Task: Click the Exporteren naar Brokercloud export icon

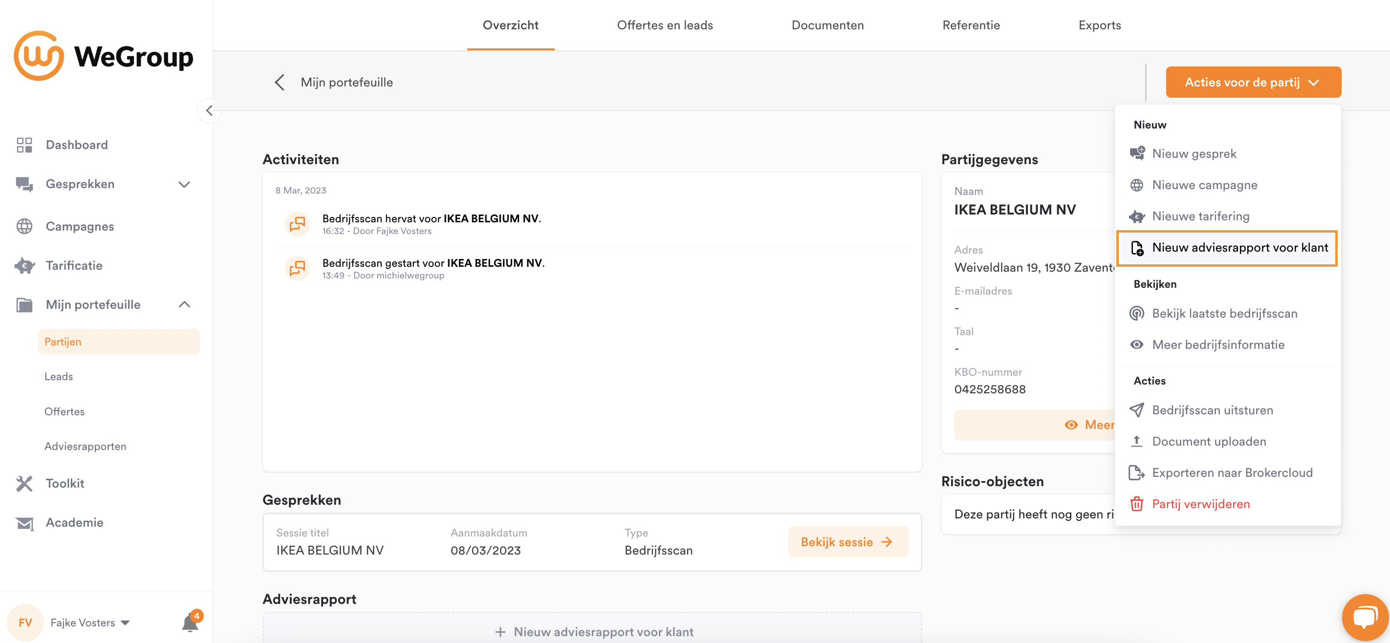Action: 1137,473
